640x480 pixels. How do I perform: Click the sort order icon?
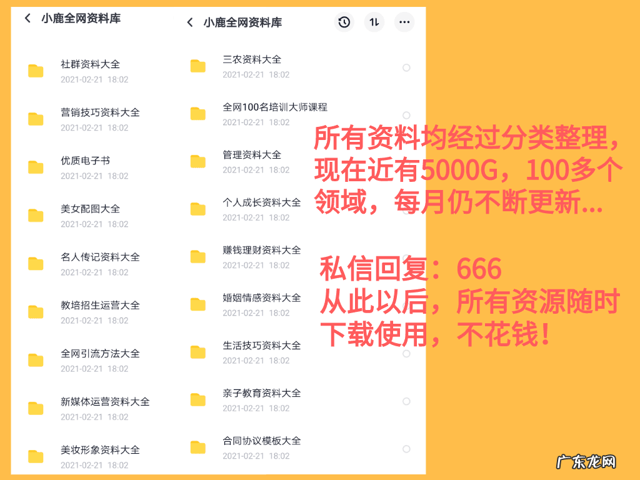point(376,21)
